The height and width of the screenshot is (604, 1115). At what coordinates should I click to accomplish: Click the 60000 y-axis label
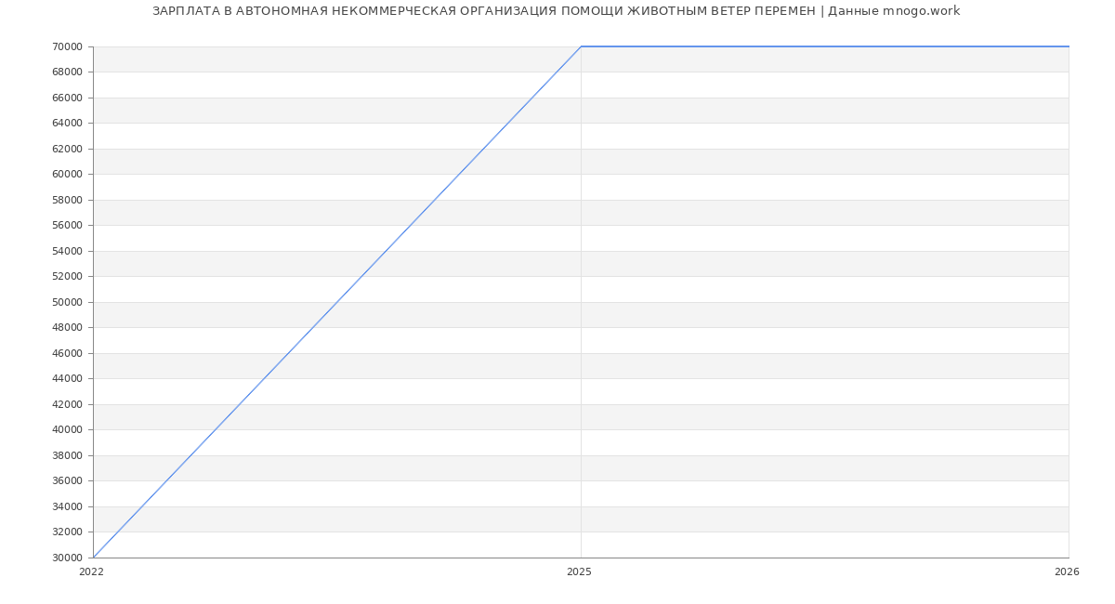pos(68,174)
